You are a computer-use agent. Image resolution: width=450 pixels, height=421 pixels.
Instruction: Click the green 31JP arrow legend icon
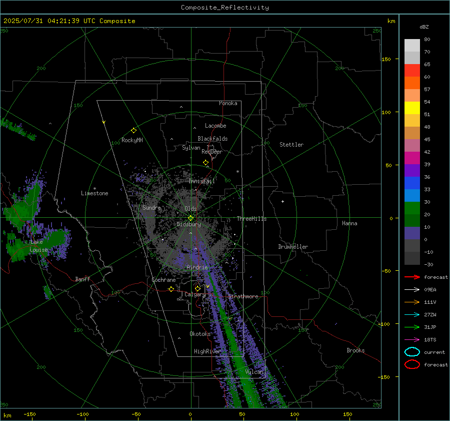click(412, 327)
